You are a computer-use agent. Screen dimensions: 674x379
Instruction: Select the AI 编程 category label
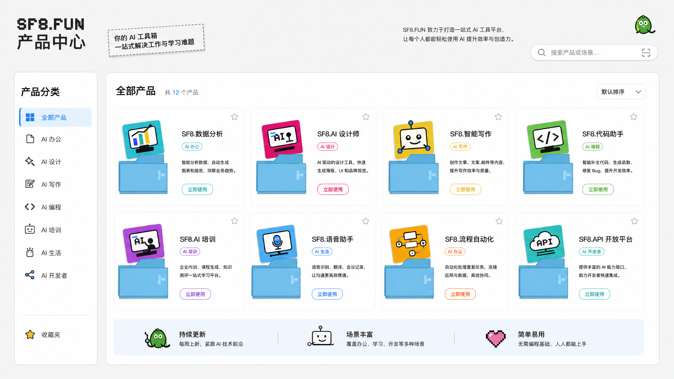(51, 207)
